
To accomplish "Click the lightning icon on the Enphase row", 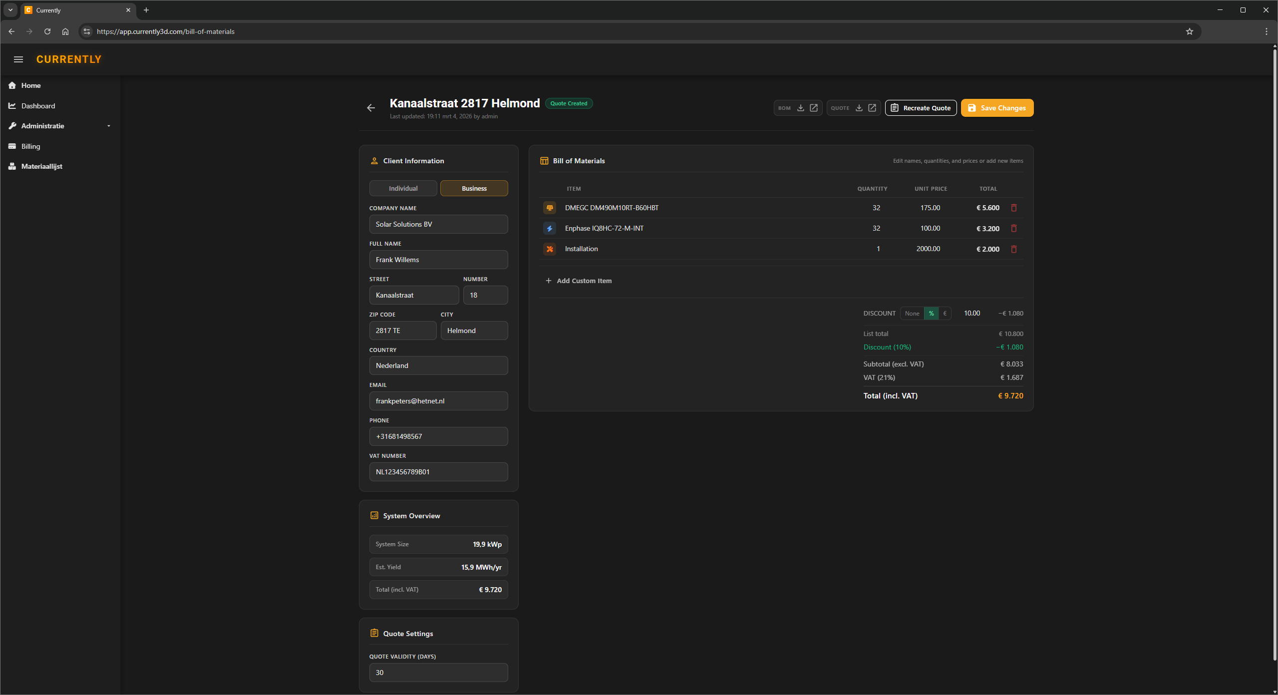I will (549, 228).
